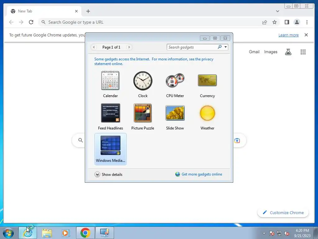
Task: Select the Calendar gadget
Action: click(110, 84)
